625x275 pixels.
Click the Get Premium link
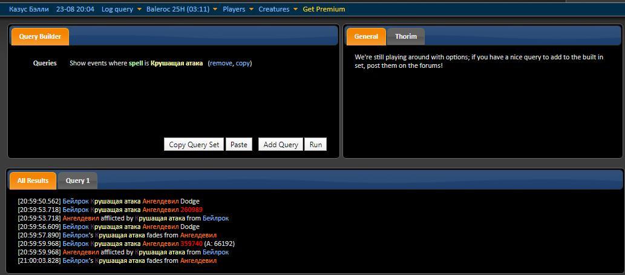pyautogui.click(x=324, y=8)
